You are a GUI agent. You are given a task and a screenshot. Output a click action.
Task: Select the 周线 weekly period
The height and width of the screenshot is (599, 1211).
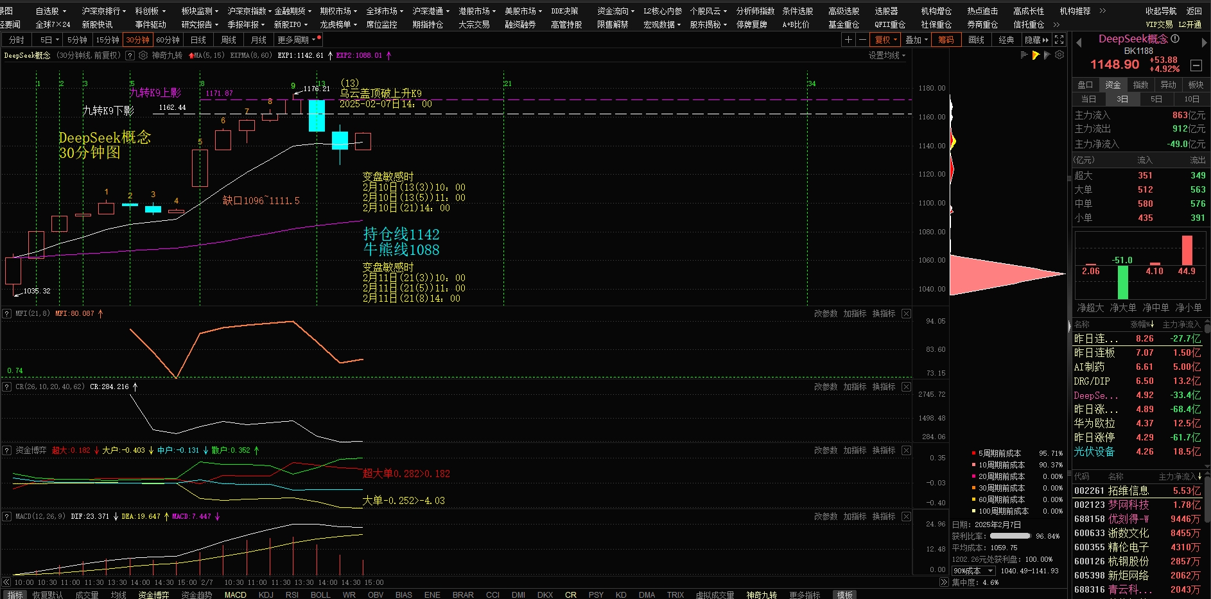229,40
